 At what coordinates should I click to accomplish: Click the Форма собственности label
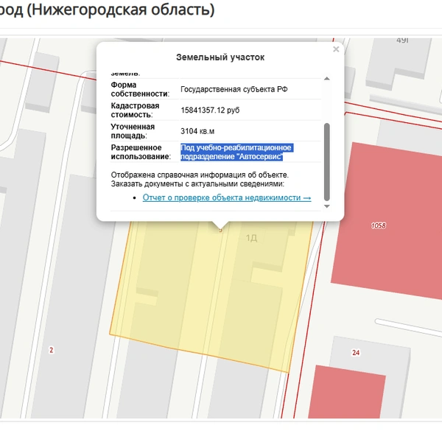pos(140,89)
